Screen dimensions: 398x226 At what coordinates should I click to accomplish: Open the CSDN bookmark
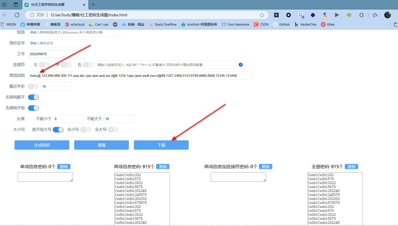261,24
